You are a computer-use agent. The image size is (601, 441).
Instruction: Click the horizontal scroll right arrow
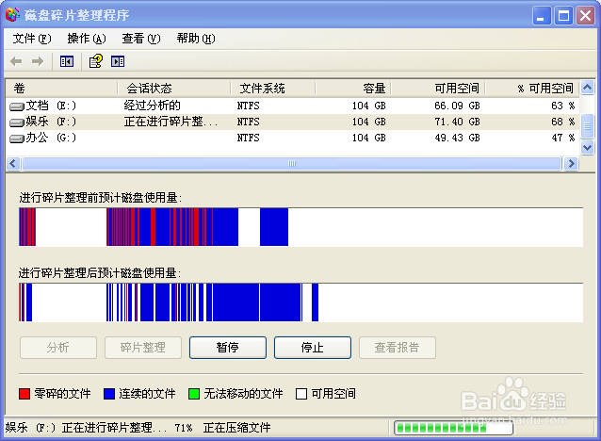[x=571, y=164]
